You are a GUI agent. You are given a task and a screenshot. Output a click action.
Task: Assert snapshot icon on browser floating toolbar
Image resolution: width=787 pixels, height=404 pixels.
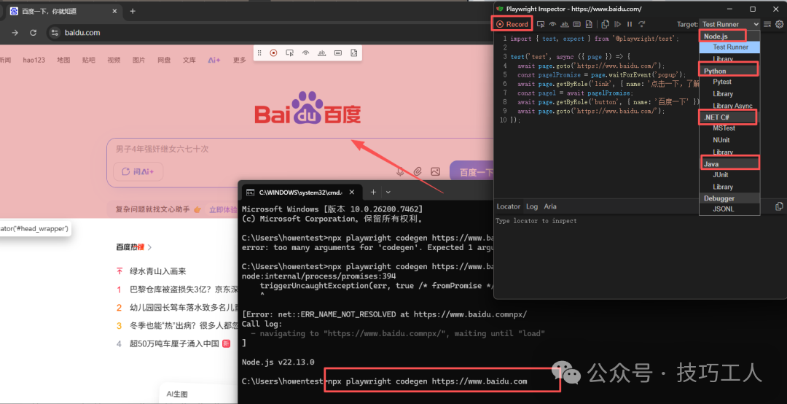click(x=354, y=53)
